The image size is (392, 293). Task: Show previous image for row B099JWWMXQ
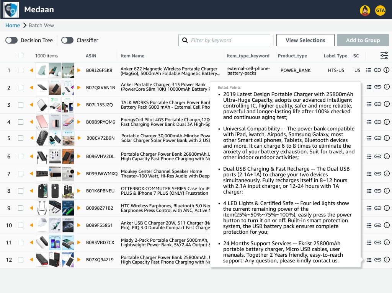pos(31,173)
